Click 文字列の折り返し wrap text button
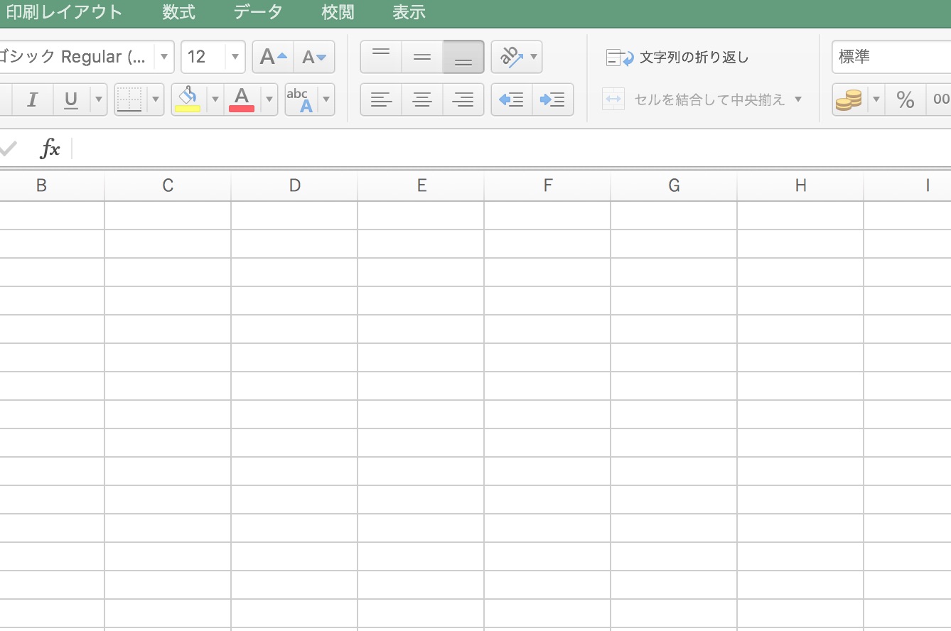This screenshot has height=631, width=951. (677, 58)
